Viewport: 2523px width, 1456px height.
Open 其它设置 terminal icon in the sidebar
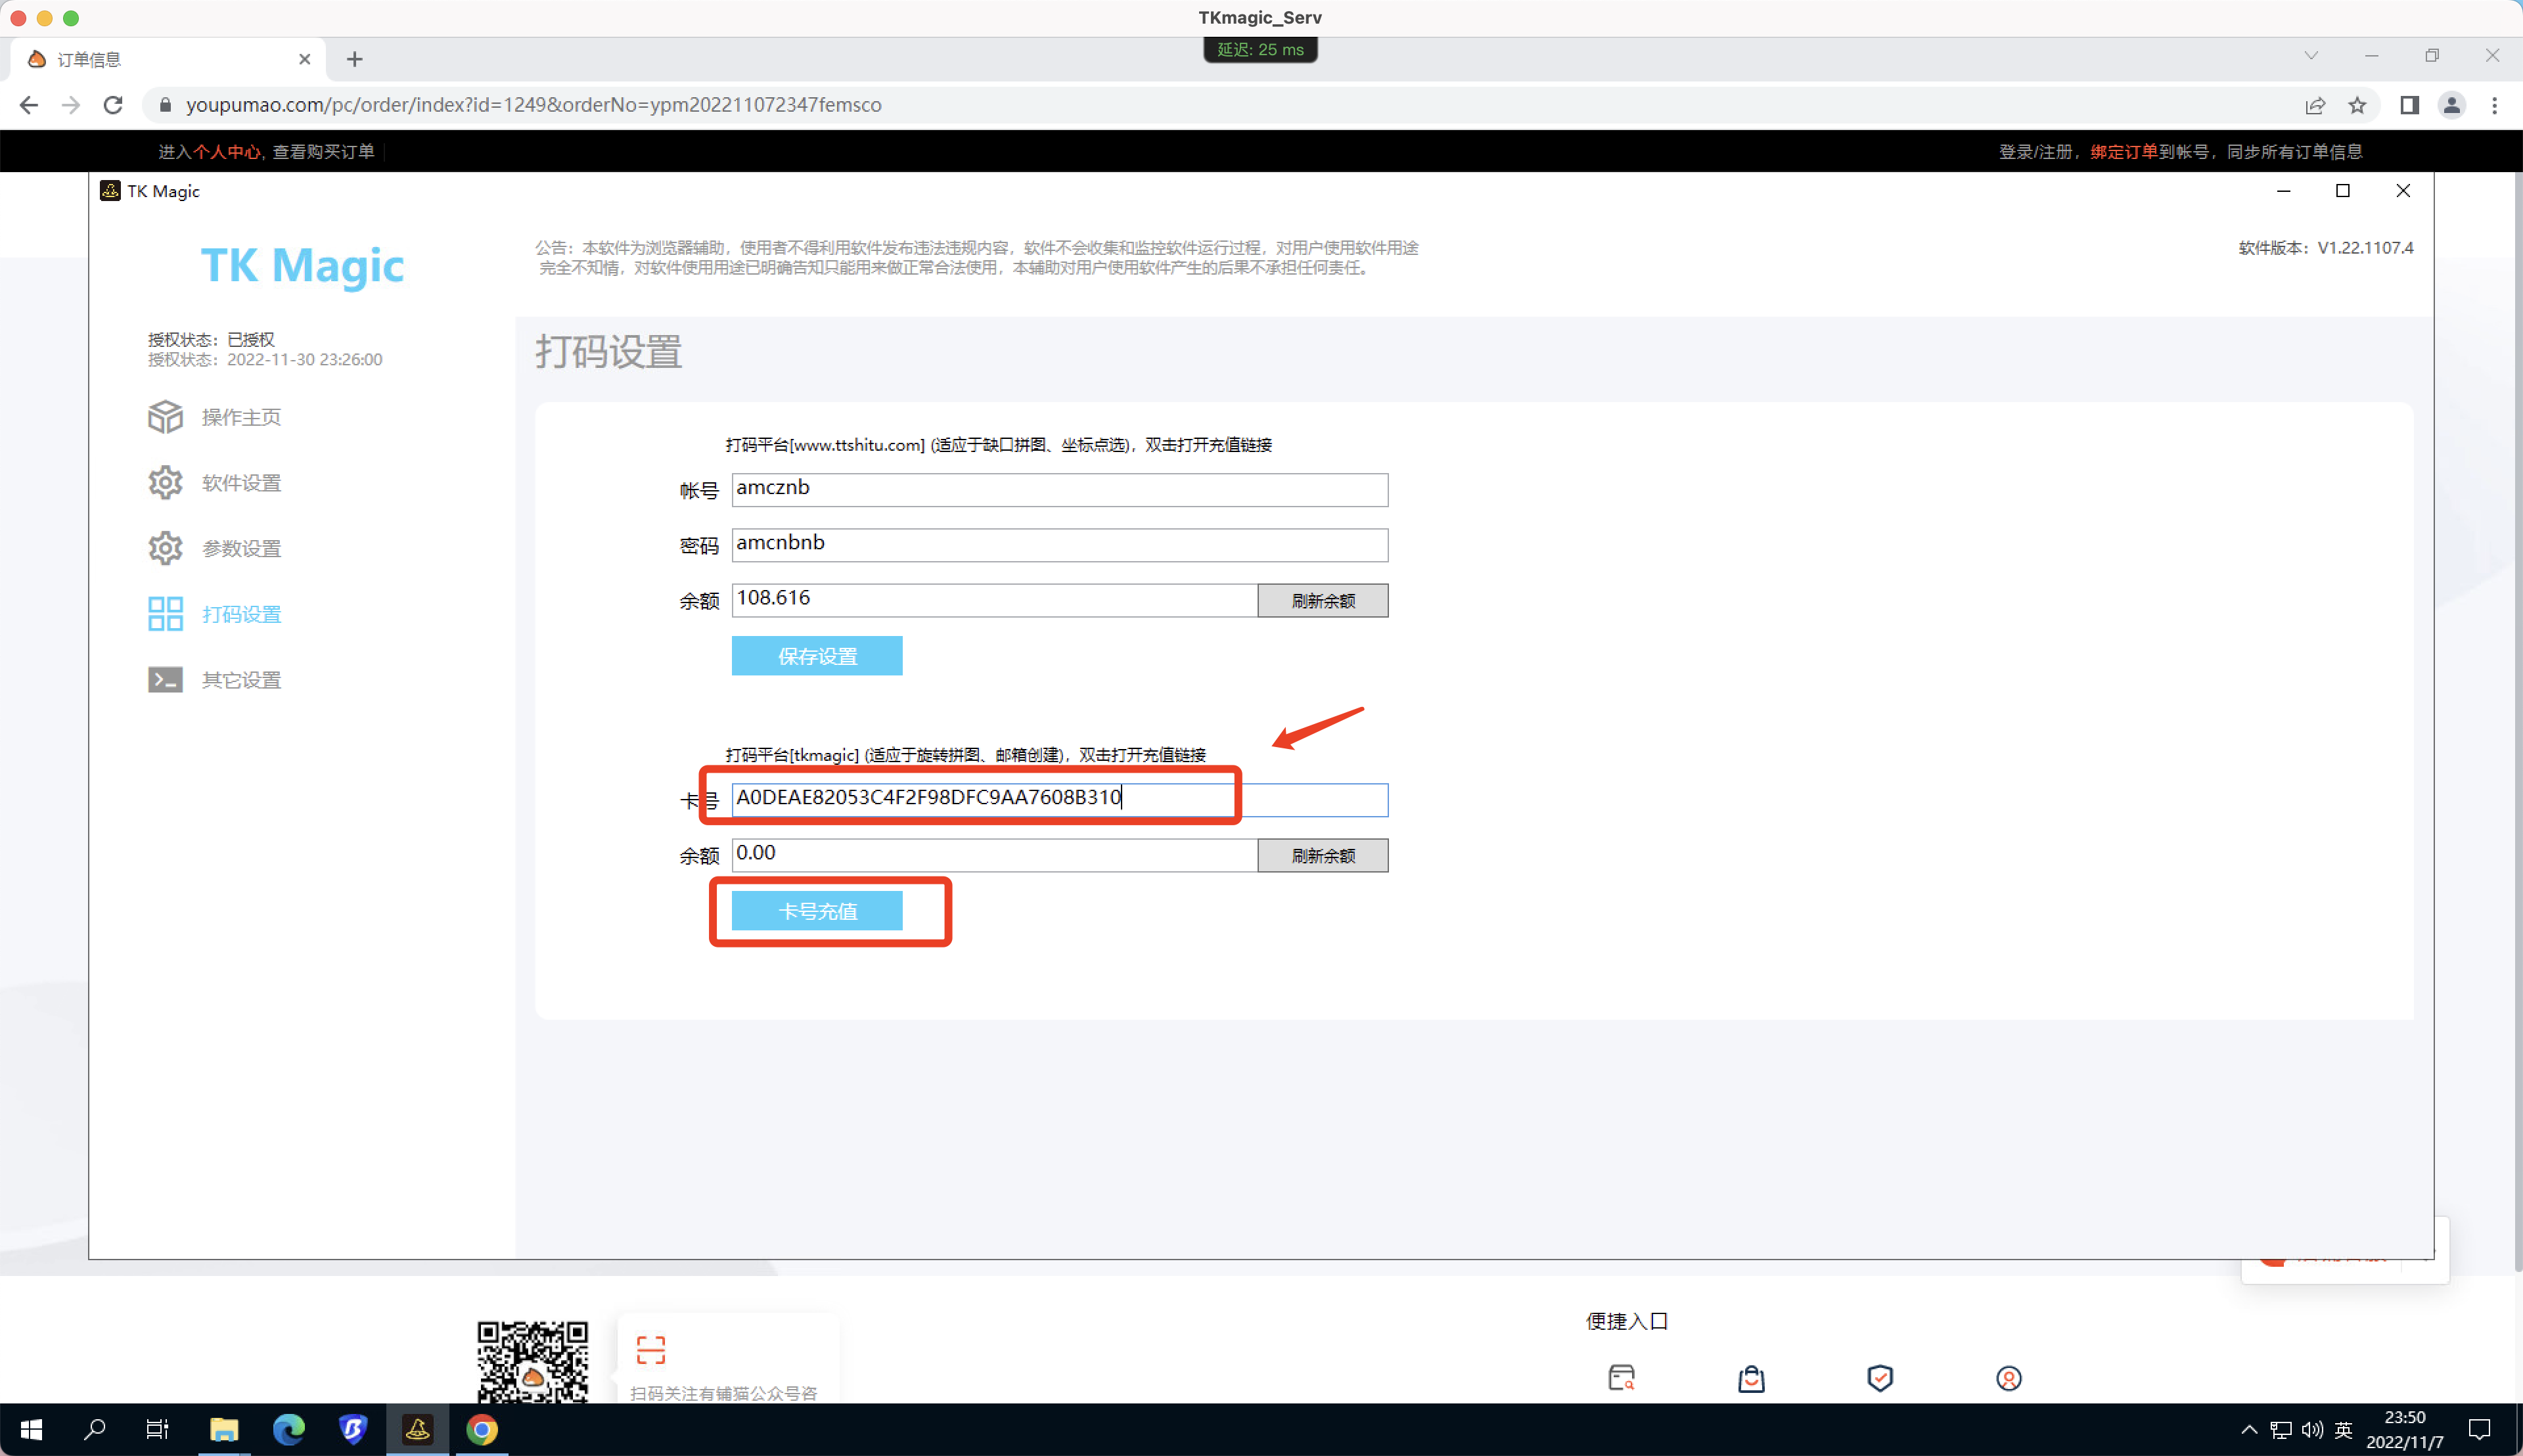pyautogui.click(x=165, y=680)
